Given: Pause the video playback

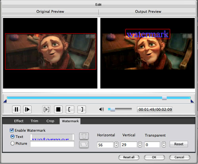Looking at the screenshot, I should point(16,109).
